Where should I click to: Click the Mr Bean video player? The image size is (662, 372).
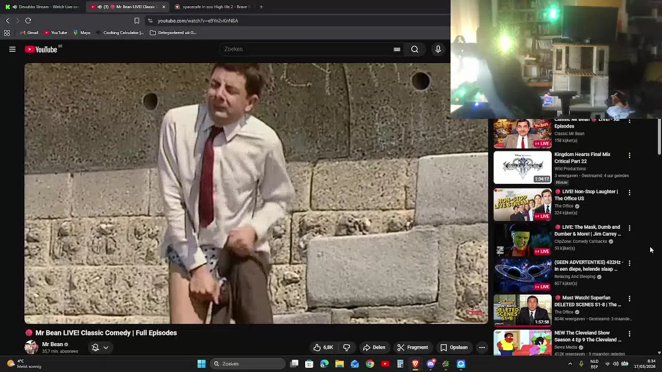256,193
